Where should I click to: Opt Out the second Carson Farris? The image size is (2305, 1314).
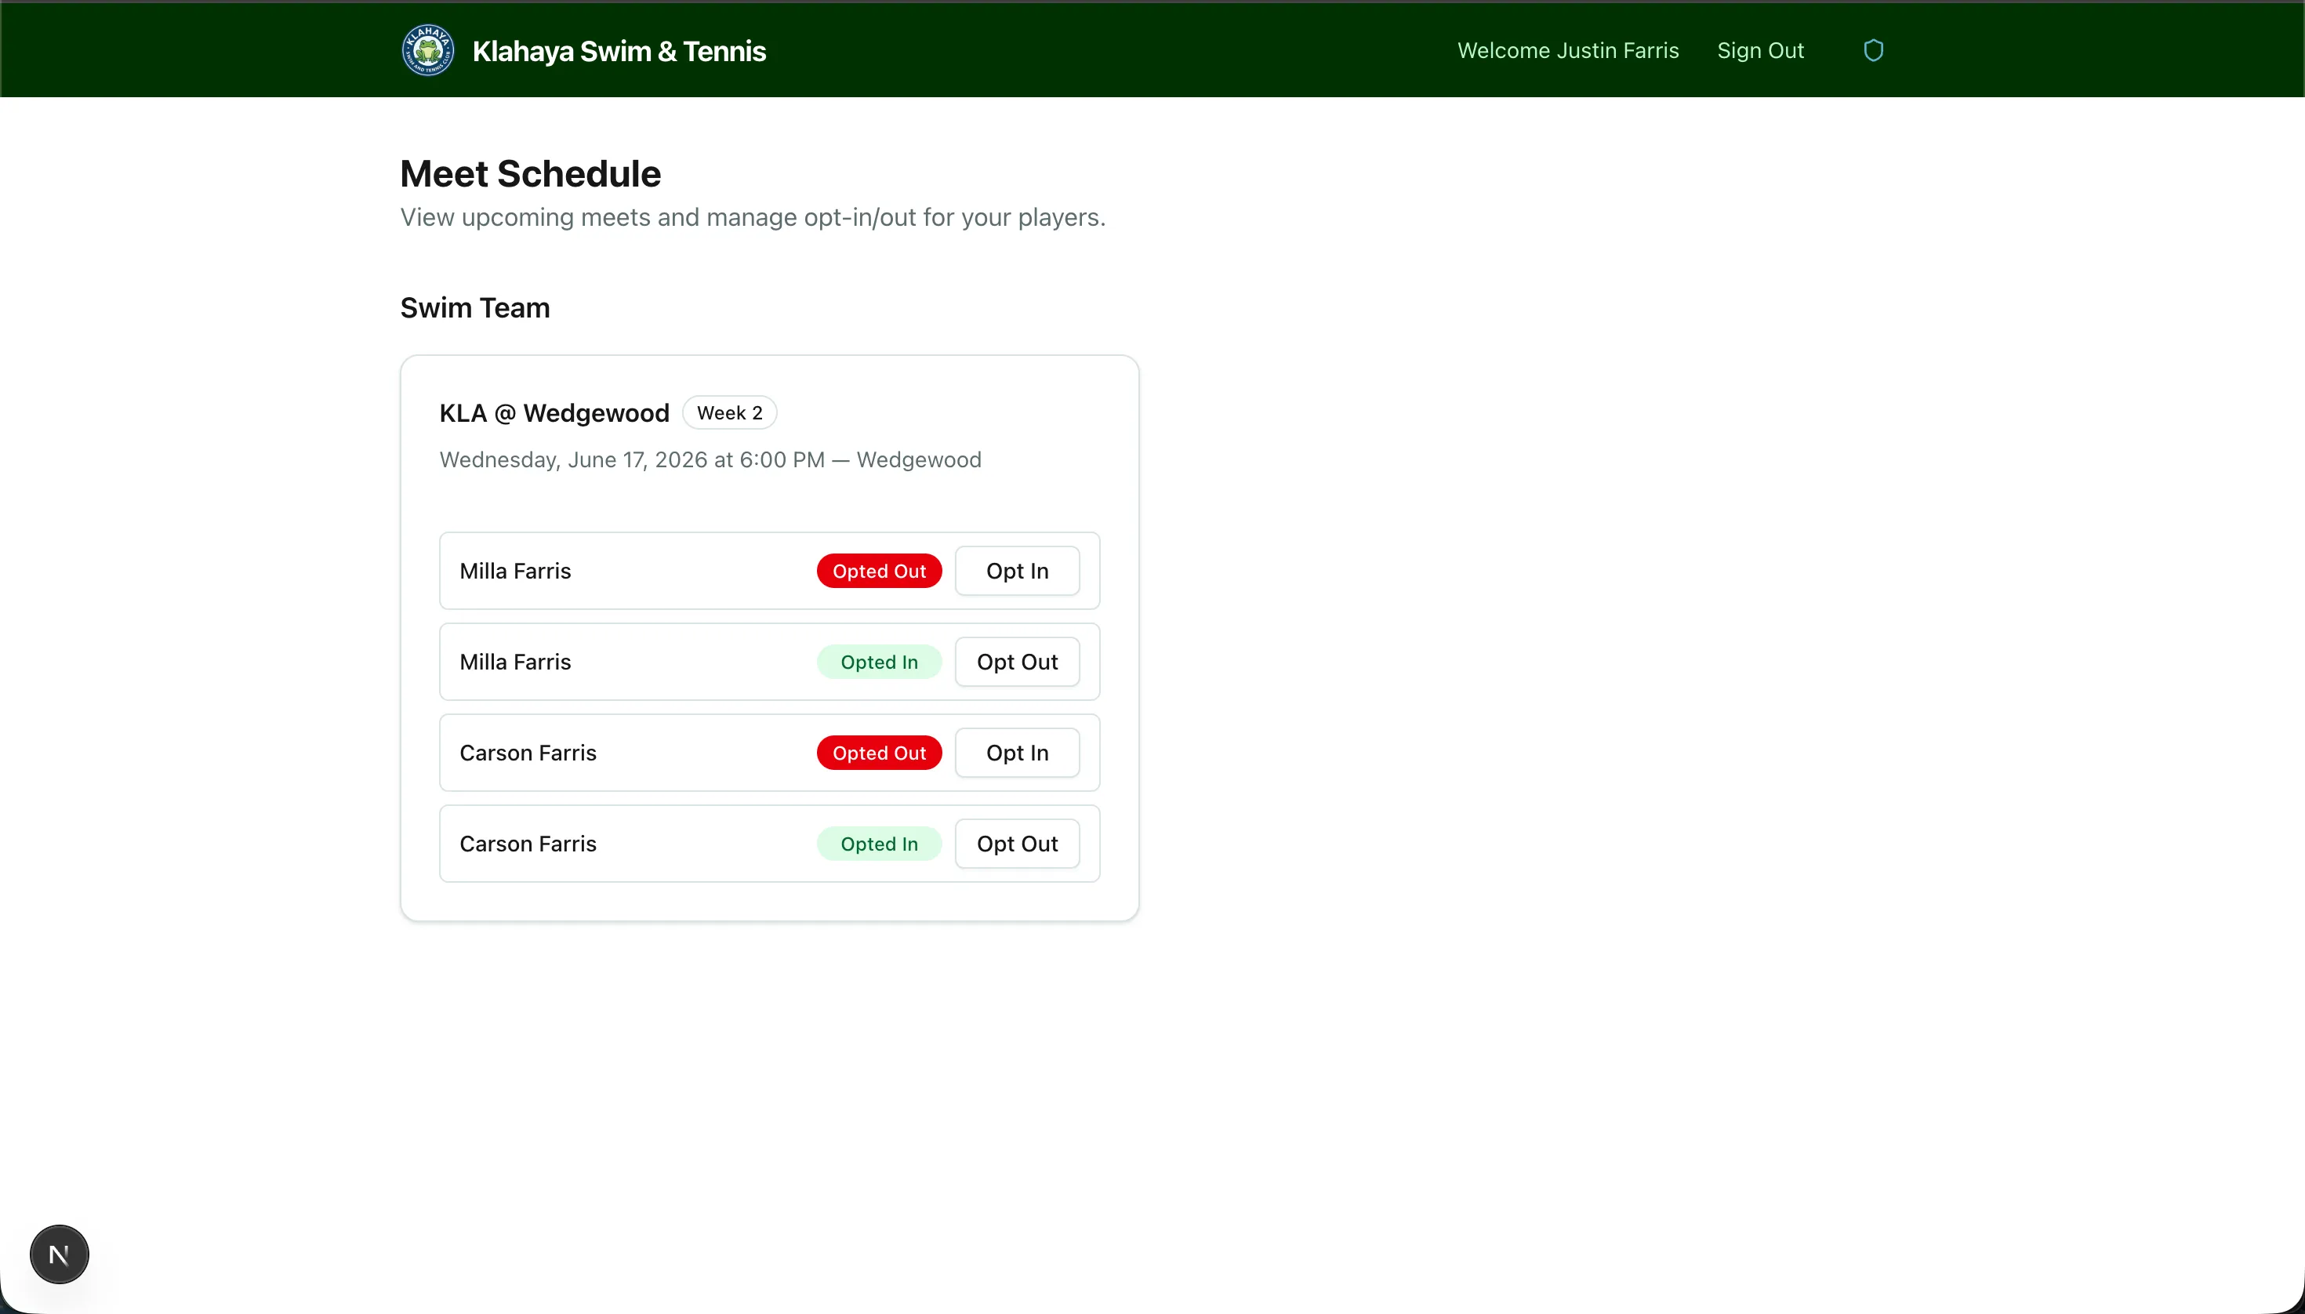coord(1016,844)
